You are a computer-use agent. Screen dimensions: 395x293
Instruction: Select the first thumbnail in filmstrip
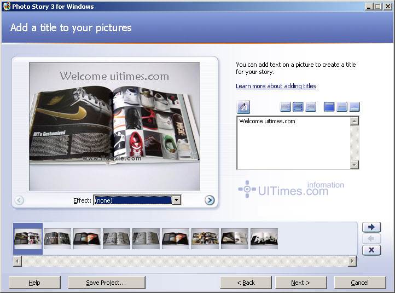point(28,239)
